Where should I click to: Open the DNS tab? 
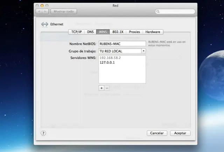[90, 32]
